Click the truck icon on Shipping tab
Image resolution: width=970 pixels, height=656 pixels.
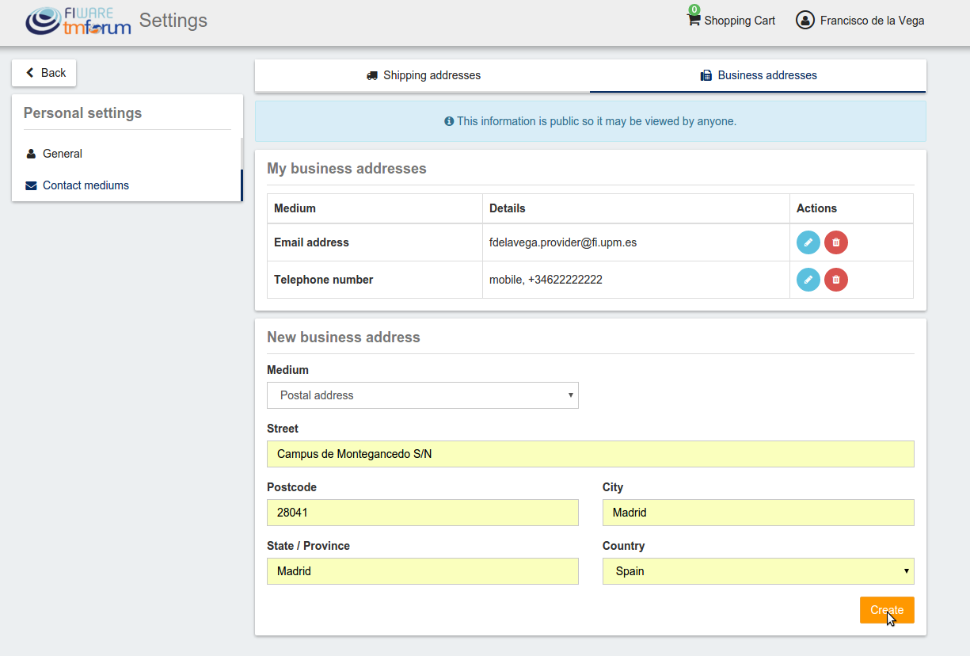pyautogui.click(x=372, y=75)
